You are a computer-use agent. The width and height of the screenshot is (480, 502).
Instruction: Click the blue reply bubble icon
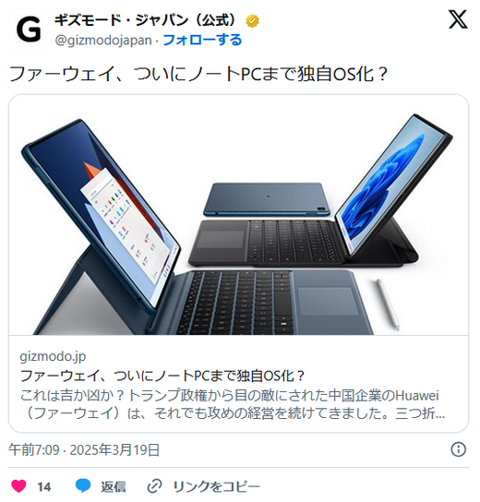[x=83, y=486]
